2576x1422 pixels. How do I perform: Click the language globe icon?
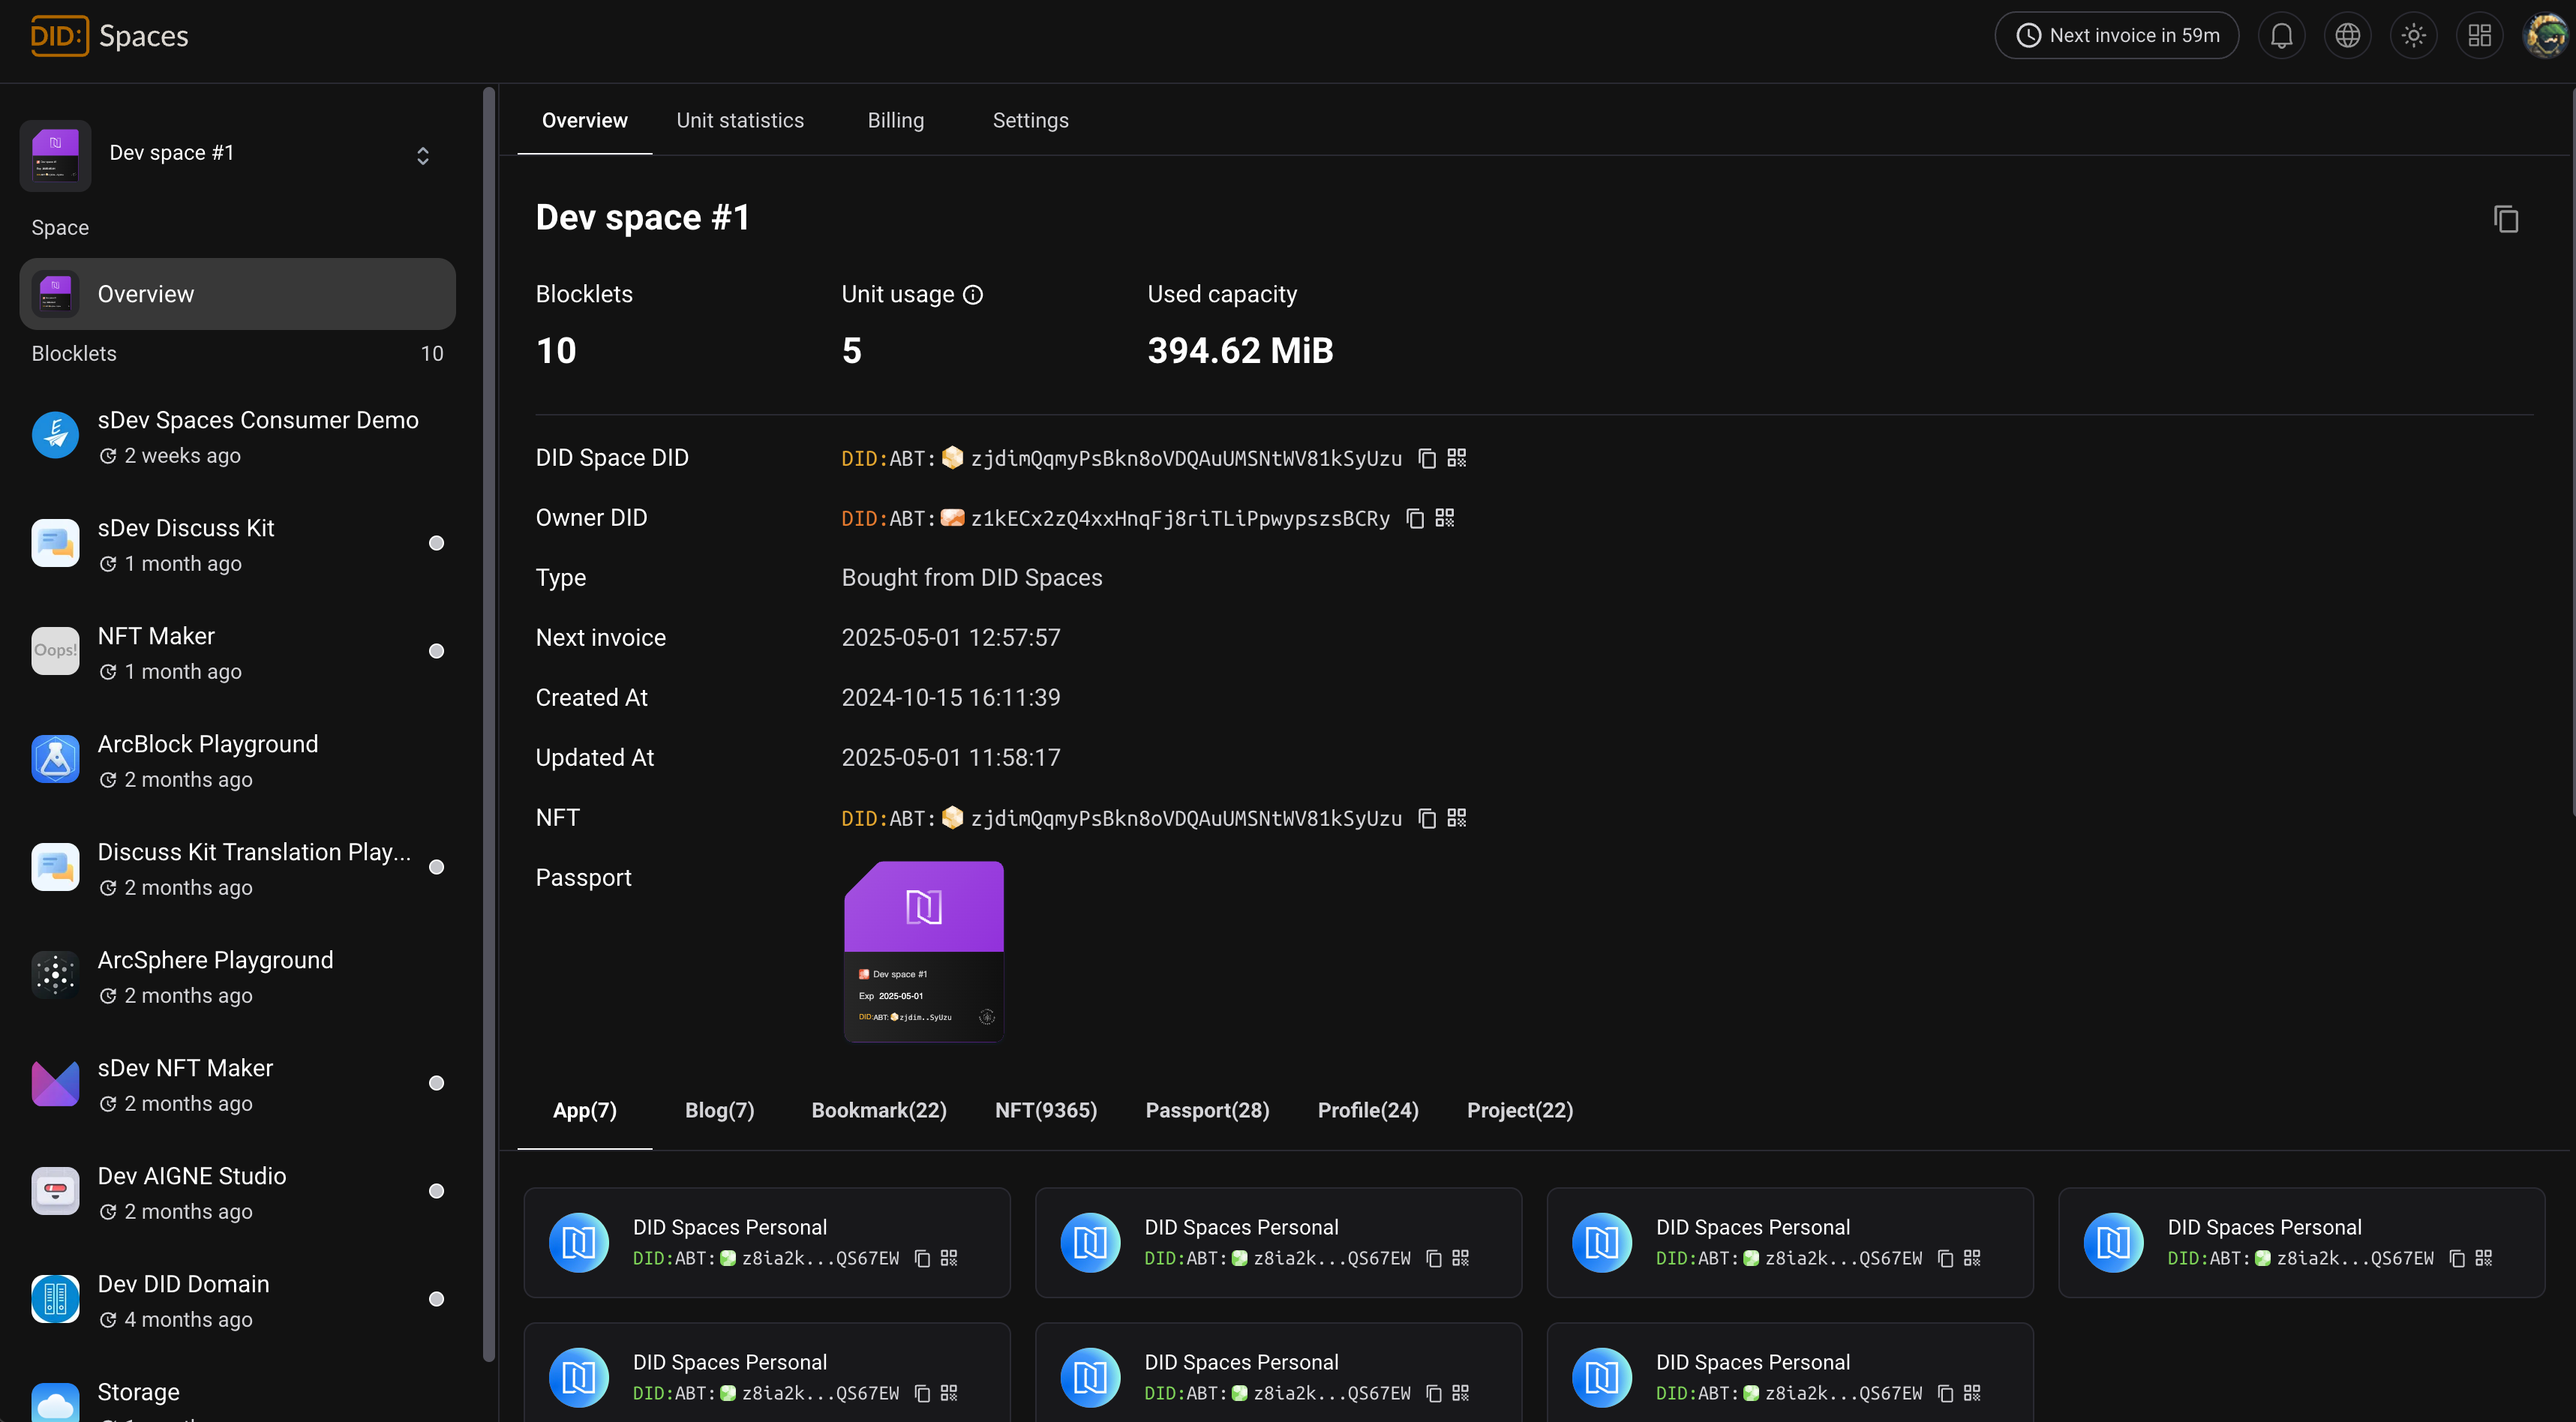click(x=2347, y=36)
